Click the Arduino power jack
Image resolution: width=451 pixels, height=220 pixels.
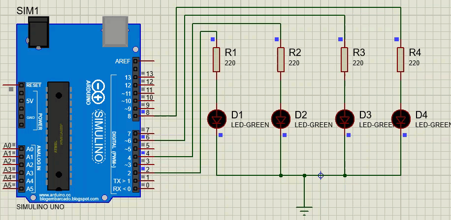[38, 32]
